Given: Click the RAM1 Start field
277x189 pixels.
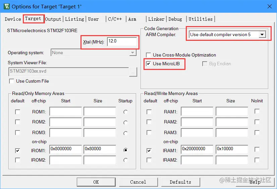Looking at the screenshot, I should pyautogui.click(x=197, y=111).
